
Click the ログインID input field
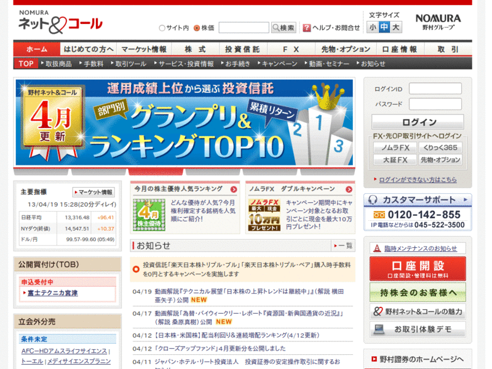coord(435,89)
